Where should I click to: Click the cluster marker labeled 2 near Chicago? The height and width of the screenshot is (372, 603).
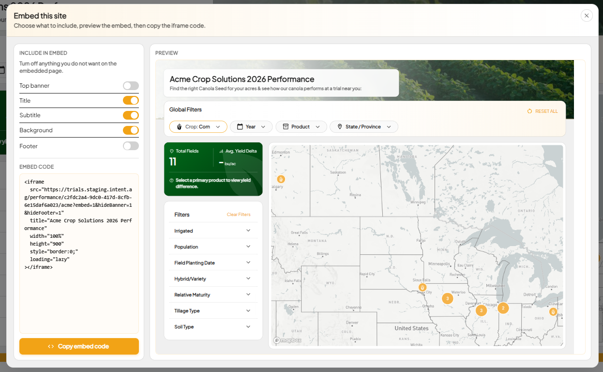[x=503, y=308]
